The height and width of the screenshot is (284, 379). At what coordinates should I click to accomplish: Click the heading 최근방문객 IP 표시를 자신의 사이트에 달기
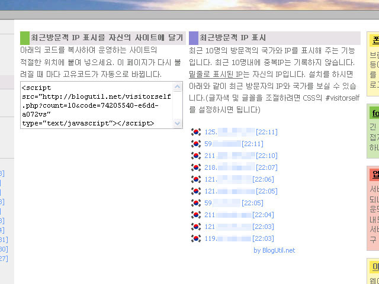pyautogui.click(x=107, y=38)
